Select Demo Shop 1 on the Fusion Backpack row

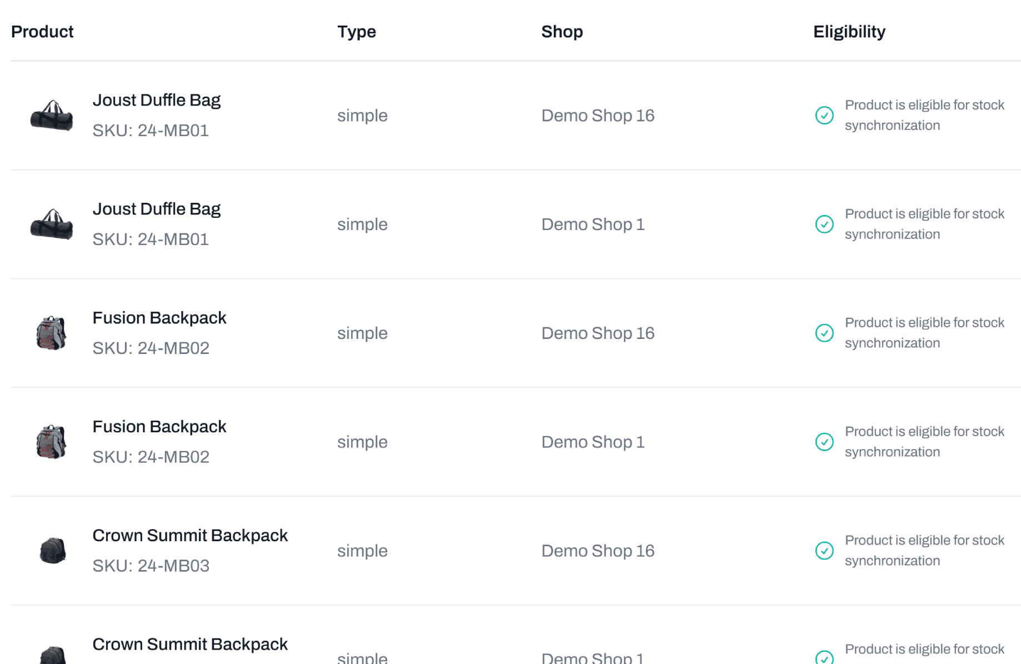coord(593,442)
